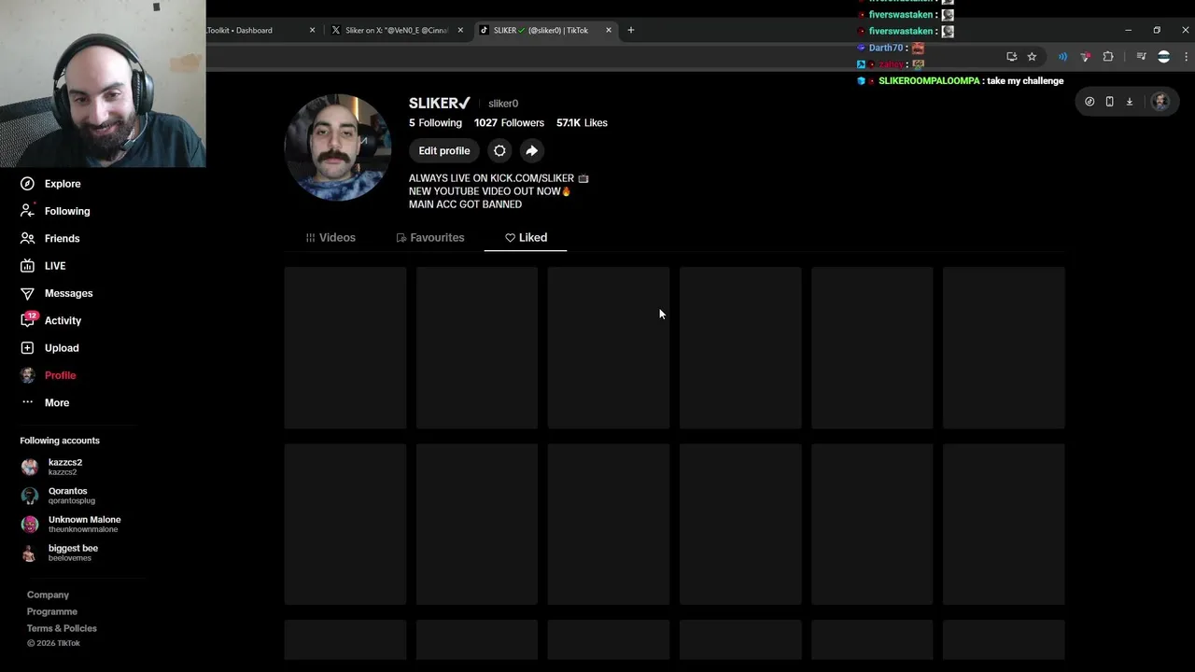Click the get mobile app phone icon
Screen dimensions: 1195x672
(x=1109, y=102)
